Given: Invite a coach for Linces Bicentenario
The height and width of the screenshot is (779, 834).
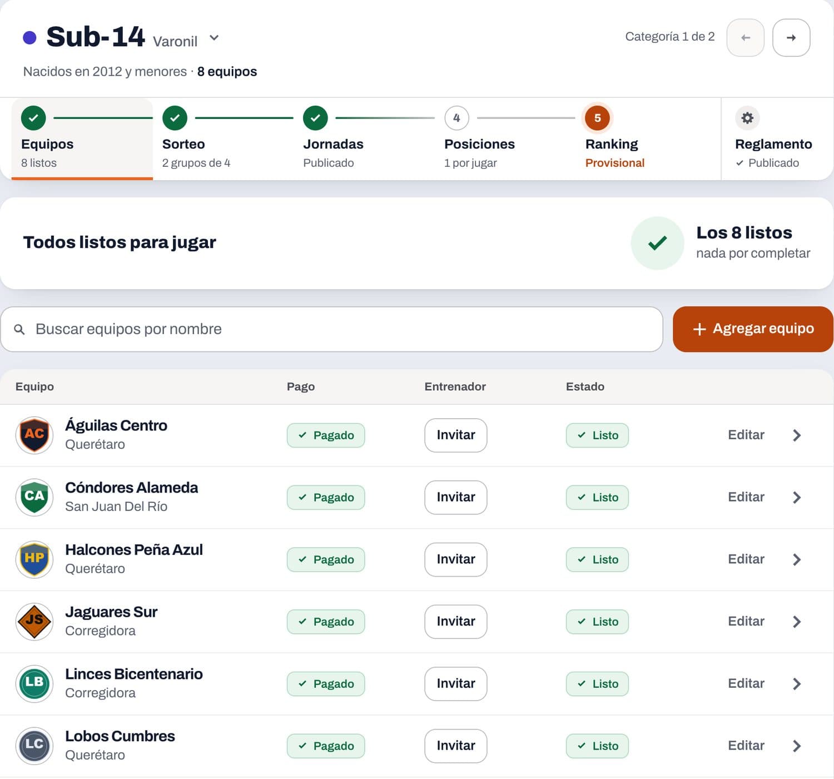Looking at the screenshot, I should 456,684.
